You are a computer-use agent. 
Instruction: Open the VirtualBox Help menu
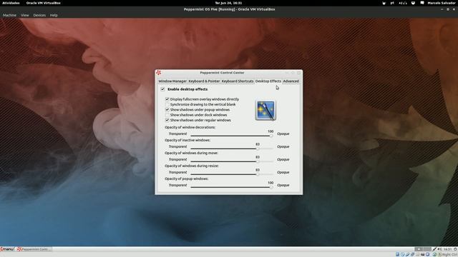[54, 15]
